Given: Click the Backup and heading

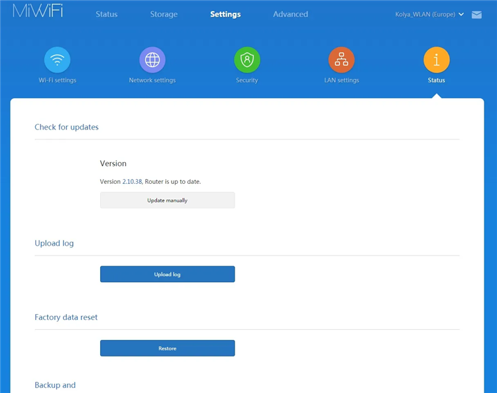Looking at the screenshot, I should [x=55, y=385].
